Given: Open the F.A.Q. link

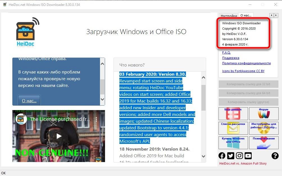Looking at the screenshot, I should (x=226, y=53).
